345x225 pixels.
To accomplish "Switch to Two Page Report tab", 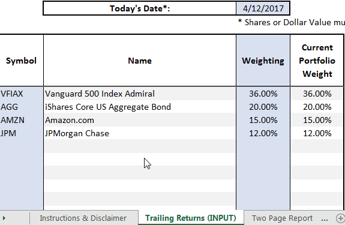I will [x=282, y=218].
